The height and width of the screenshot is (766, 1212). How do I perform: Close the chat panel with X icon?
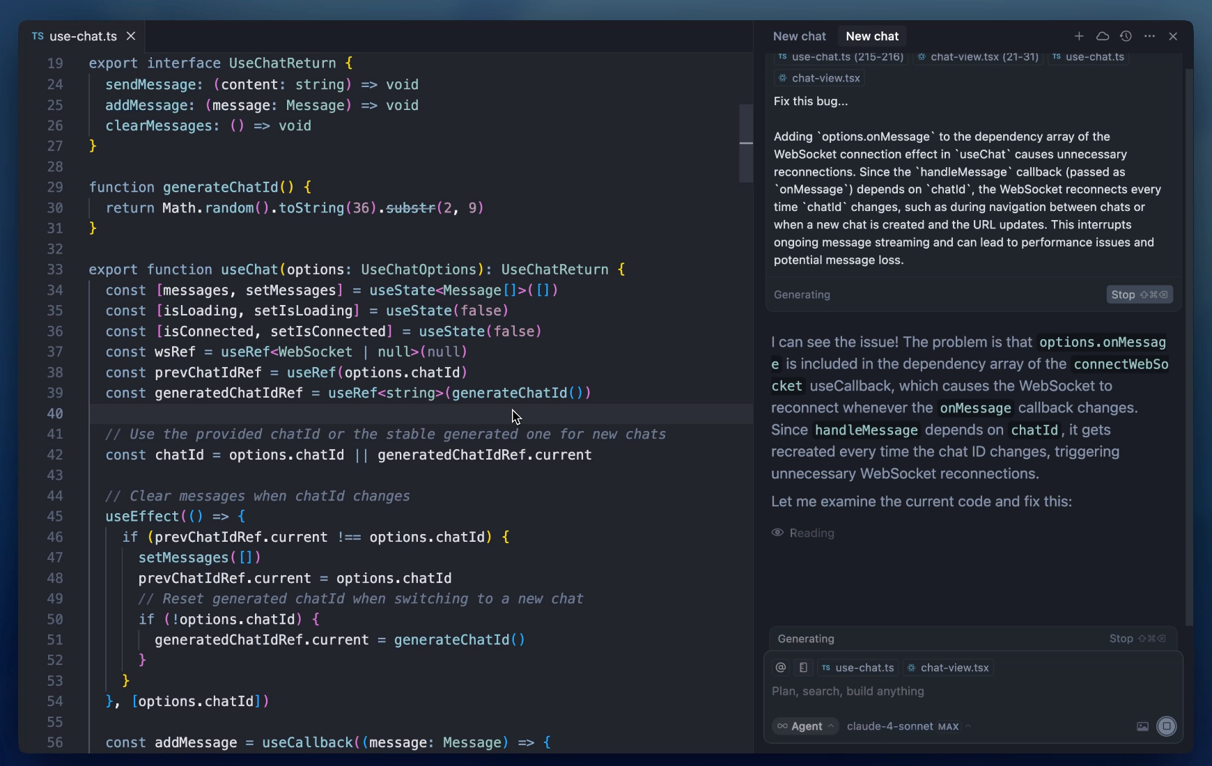pos(1173,36)
